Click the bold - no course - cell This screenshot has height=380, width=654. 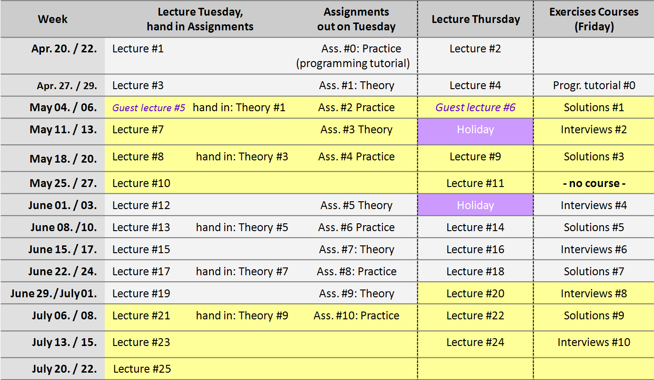click(x=594, y=183)
